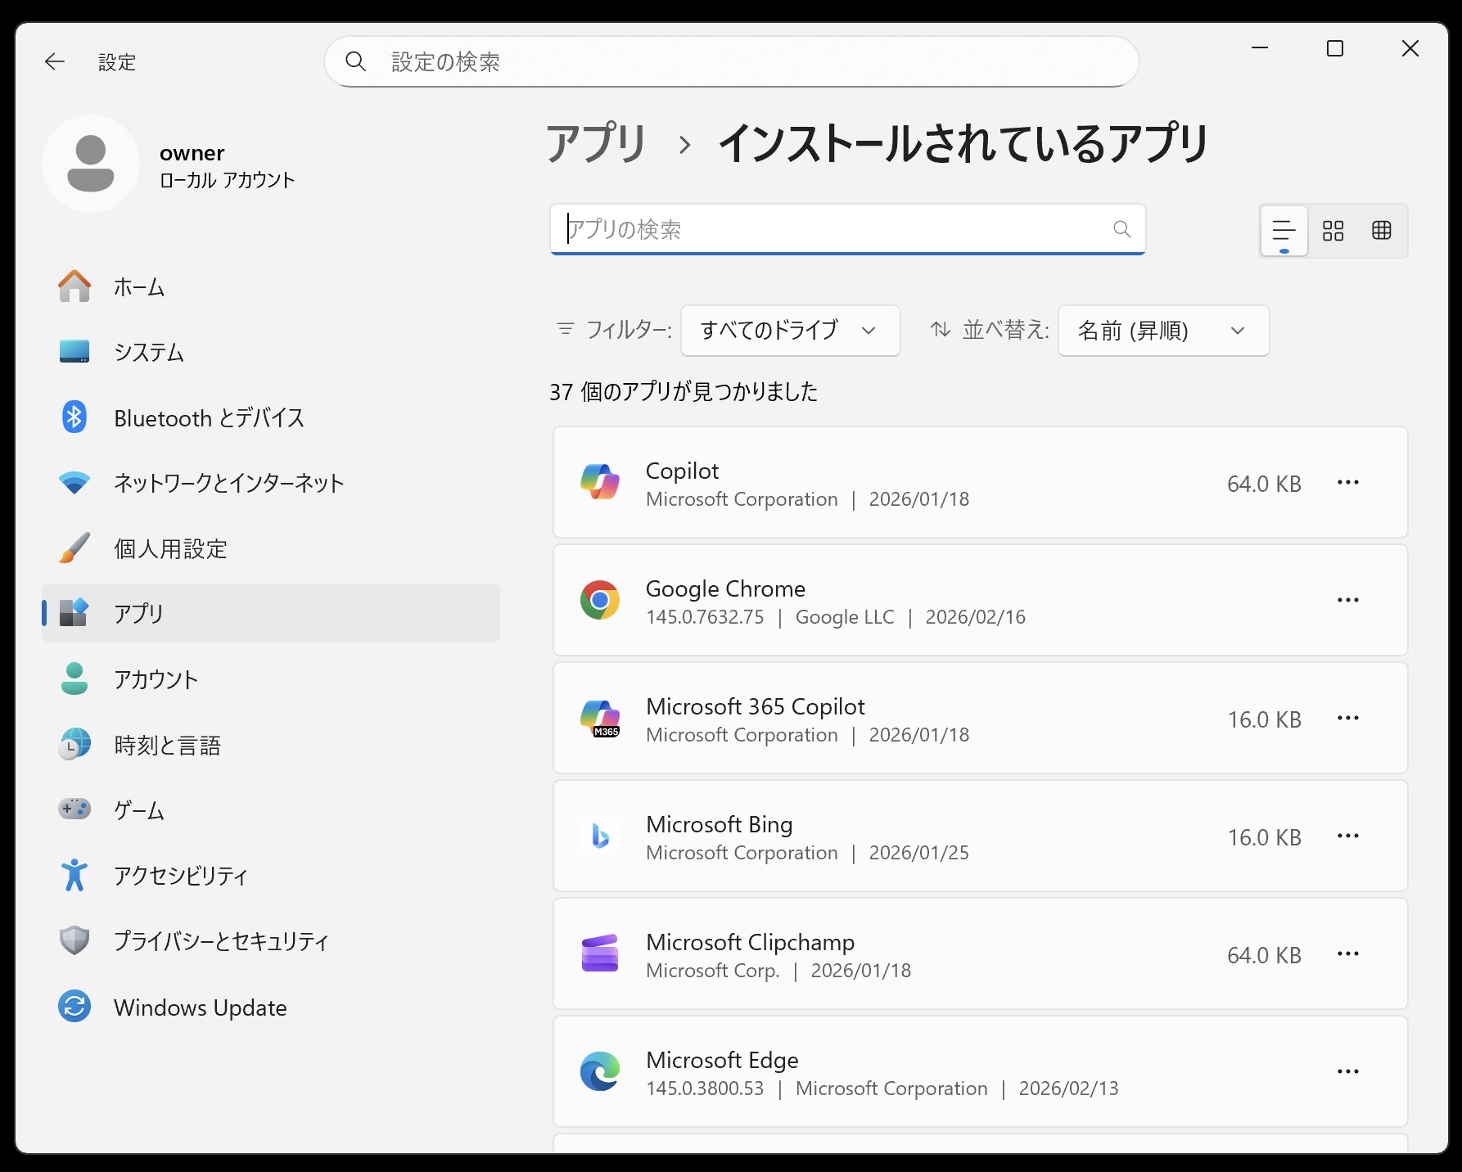The width and height of the screenshot is (1462, 1172).
Task: Open the 名前 (昇順) sort dropdown
Action: [1162, 331]
